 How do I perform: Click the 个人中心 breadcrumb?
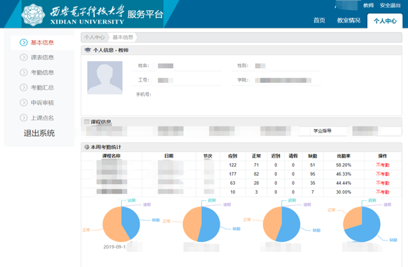(95, 37)
